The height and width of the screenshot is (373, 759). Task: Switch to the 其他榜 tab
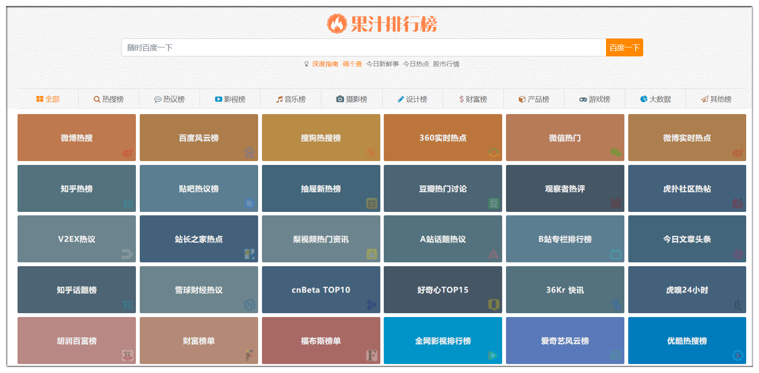[716, 99]
